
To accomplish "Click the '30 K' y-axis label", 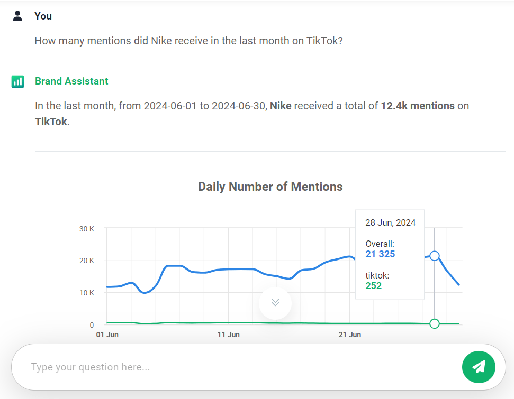I will pyautogui.click(x=86, y=229).
